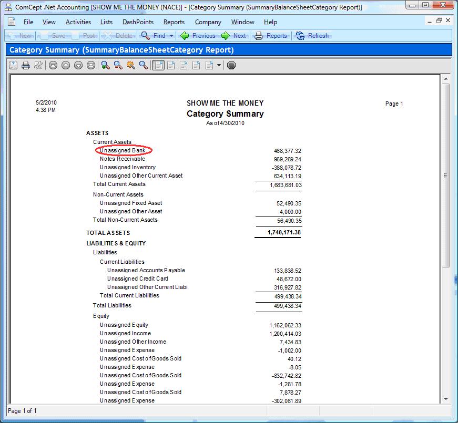Open the Find dropdown arrow
The height and width of the screenshot is (423, 458).
pyautogui.click(x=171, y=36)
